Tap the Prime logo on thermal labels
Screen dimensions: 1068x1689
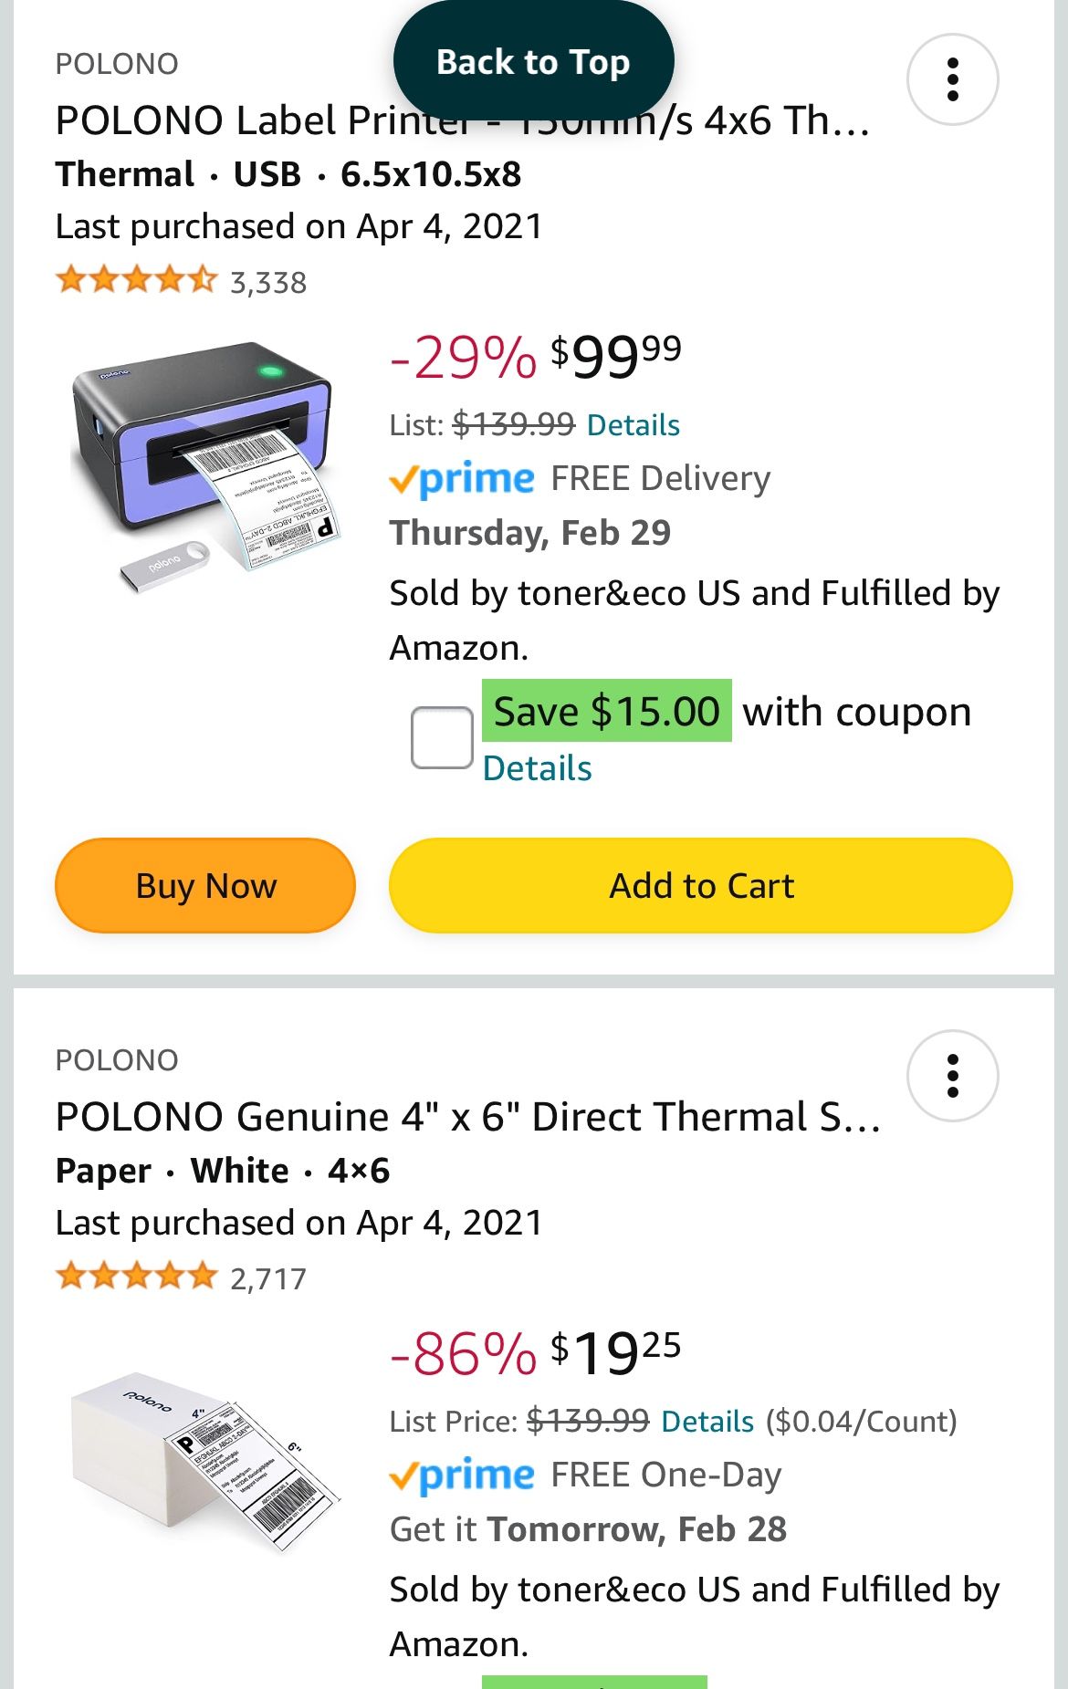(x=462, y=1475)
